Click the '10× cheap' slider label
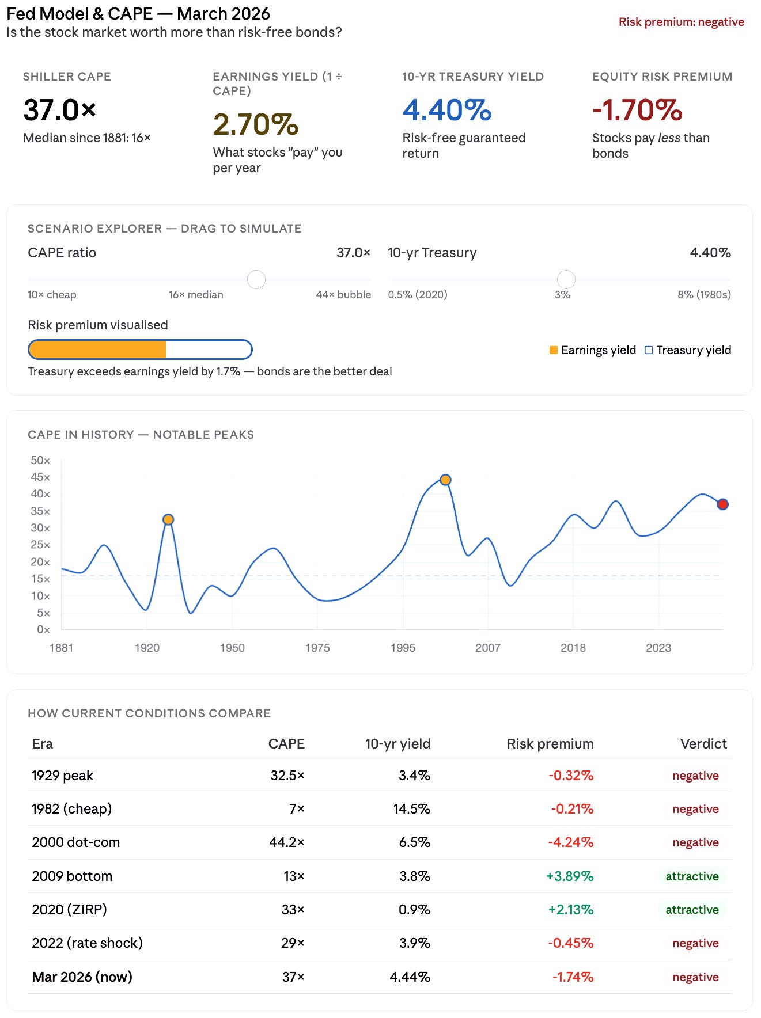761x1018 pixels. (x=52, y=294)
